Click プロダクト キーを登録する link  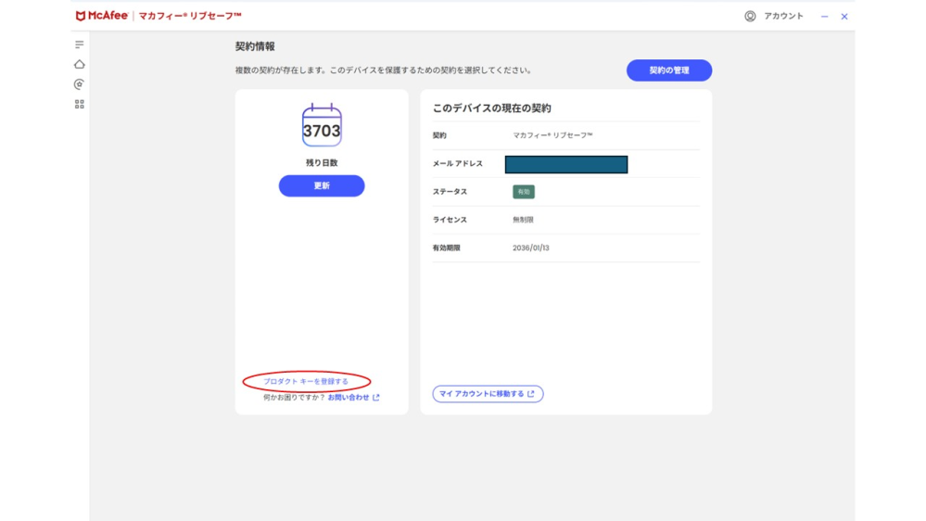click(x=306, y=382)
